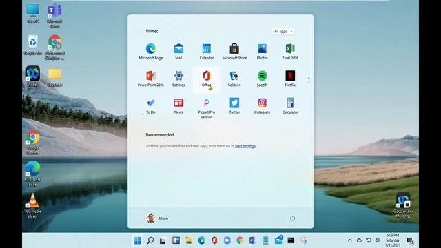Viewport: 441px width, 248px height.
Task: Launch the To Do app
Action: click(151, 106)
